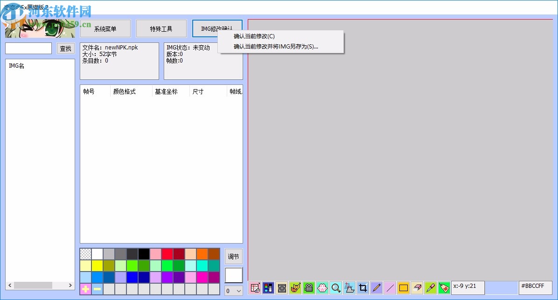Click the blue minus remove-color button
The height and width of the screenshot is (300, 558).
pyautogui.click(x=98, y=289)
